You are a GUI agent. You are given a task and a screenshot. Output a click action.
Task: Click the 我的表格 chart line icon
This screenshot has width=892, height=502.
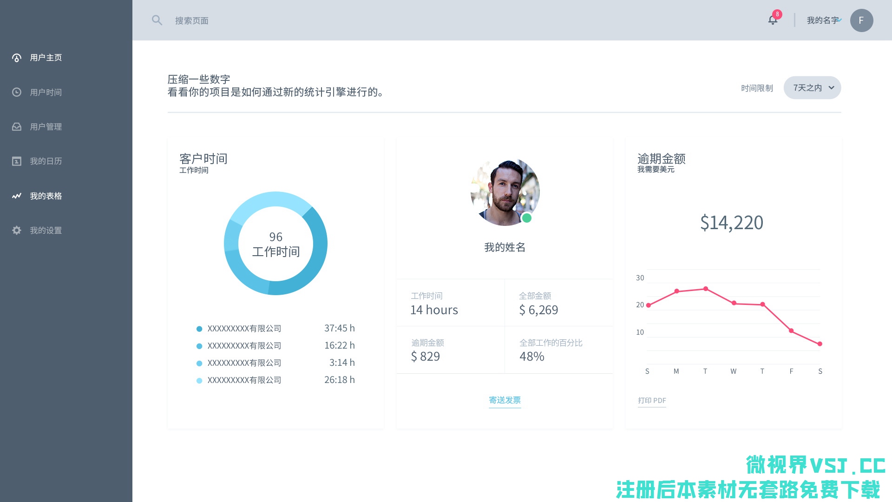pos(17,196)
